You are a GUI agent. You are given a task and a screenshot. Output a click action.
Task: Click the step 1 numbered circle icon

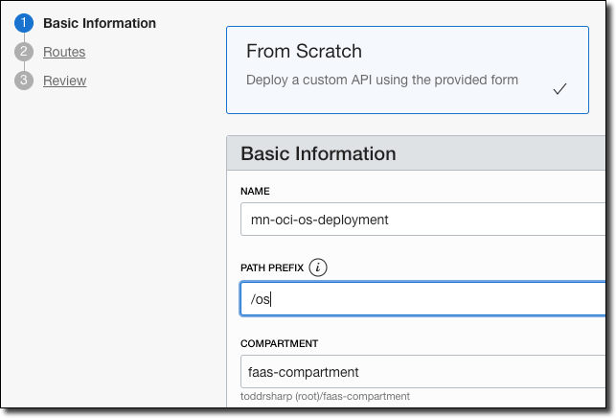pos(24,22)
